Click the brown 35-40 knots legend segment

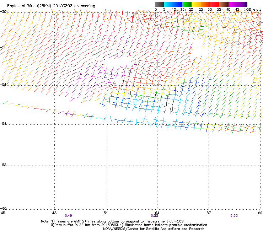click(x=224, y=4)
